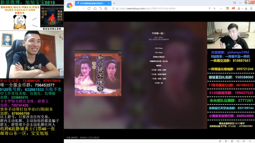Mute the tab using its speaker icon

click(106, 3)
